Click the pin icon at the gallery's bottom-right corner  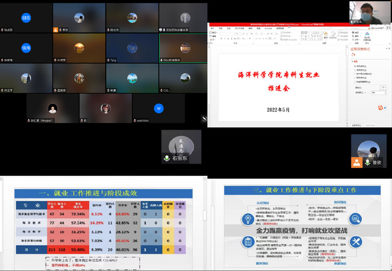(x=204, y=119)
